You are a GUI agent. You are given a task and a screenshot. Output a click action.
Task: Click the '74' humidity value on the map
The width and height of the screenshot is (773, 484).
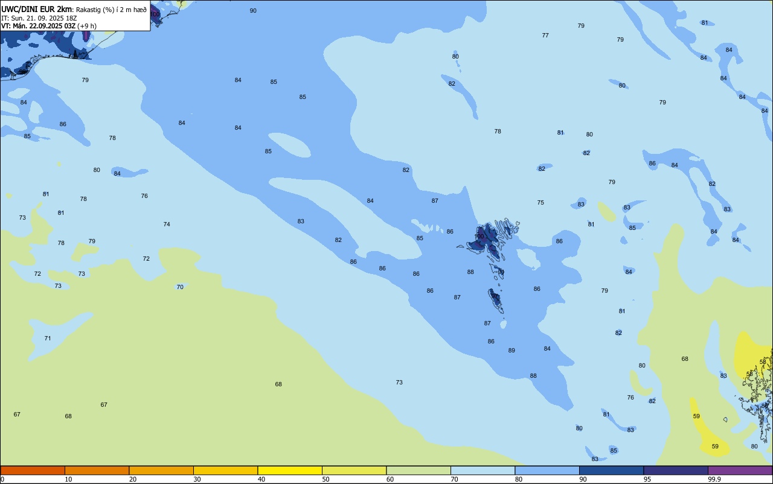pyautogui.click(x=167, y=224)
